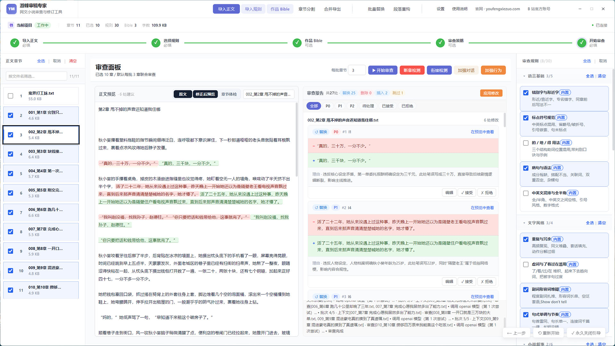Open the chapter selector 002_第2章 dropdown
Image resolution: width=615 pixels, height=346 pixels.
coord(268,94)
